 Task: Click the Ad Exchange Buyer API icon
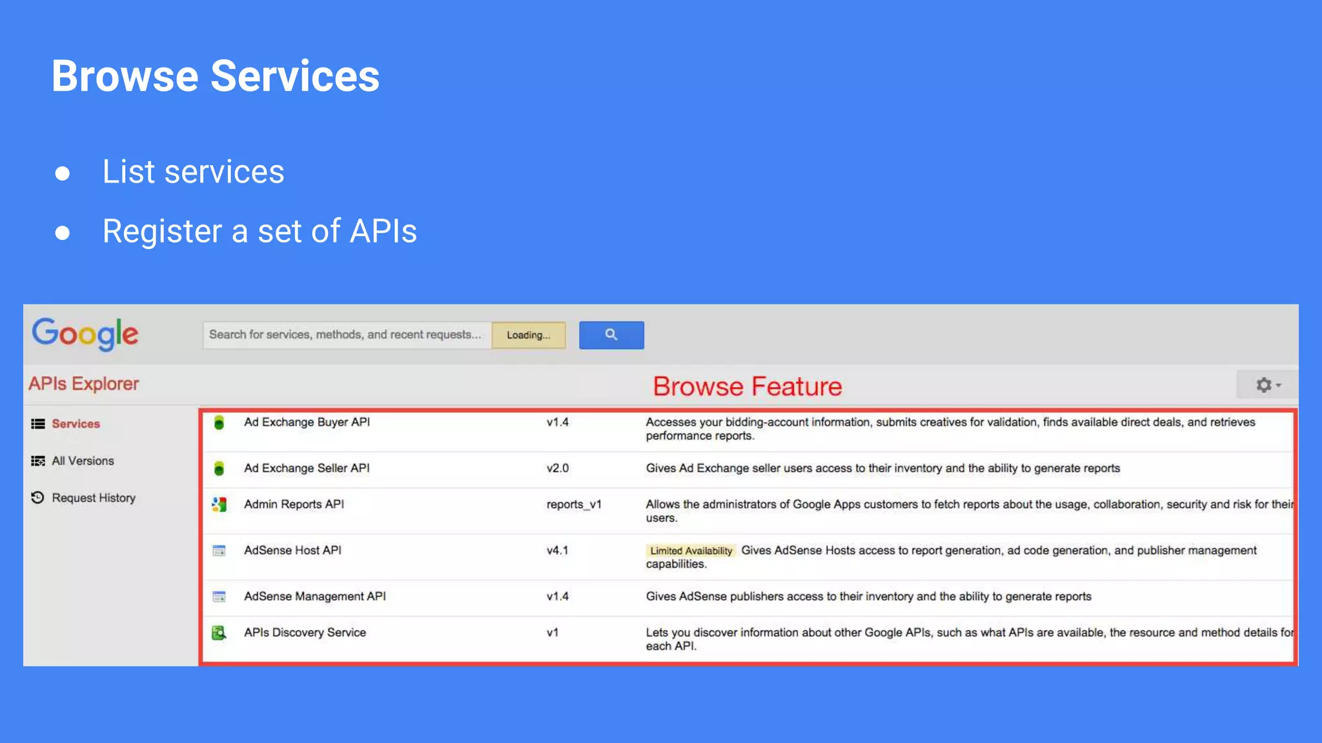[x=219, y=422]
